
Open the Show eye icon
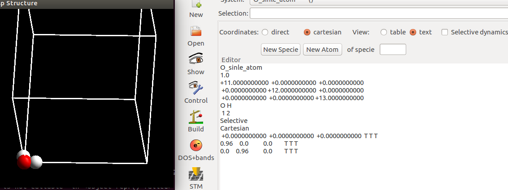(x=196, y=59)
